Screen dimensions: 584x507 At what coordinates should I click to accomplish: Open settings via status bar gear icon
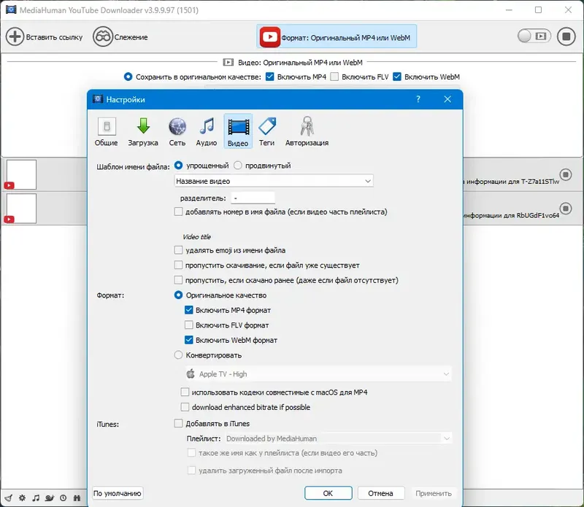click(23, 498)
